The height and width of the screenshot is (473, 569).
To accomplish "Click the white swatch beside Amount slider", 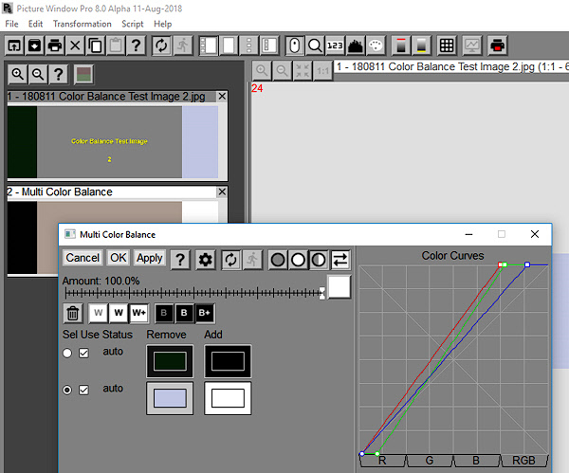I will (x=340, y=287).
